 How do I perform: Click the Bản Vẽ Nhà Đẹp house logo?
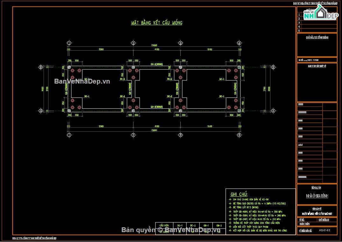coord(320,14)
